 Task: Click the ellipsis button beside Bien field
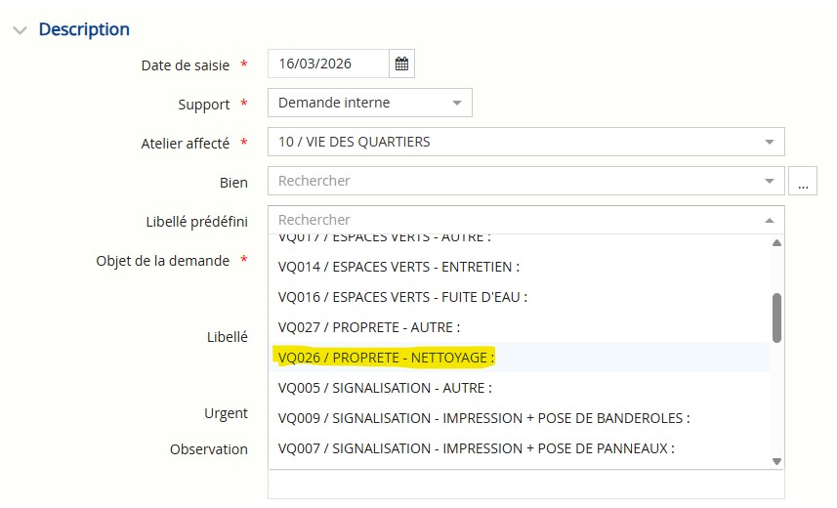pos(802,181)
